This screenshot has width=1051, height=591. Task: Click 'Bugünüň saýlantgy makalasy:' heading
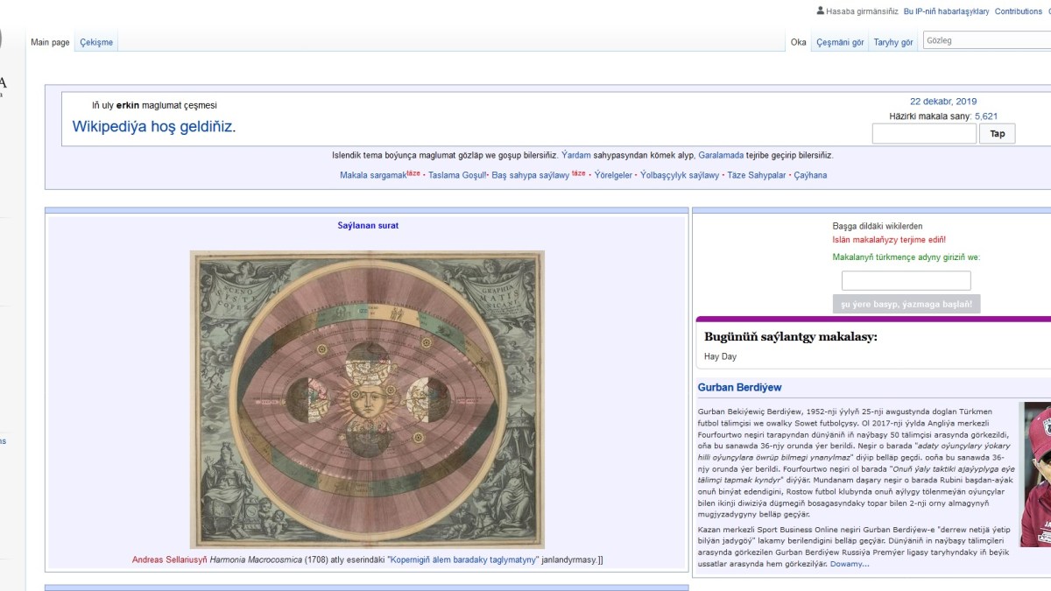point(791,336)
